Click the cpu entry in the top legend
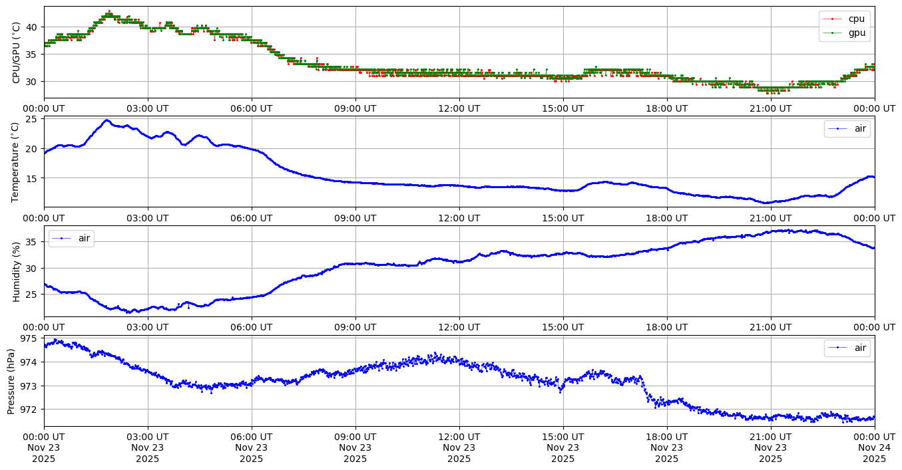The image size is (902, 470). click(x=856, y=19)
